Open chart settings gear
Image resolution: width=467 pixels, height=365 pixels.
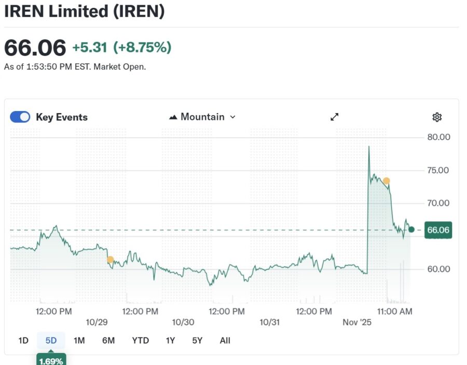(437, 117)
